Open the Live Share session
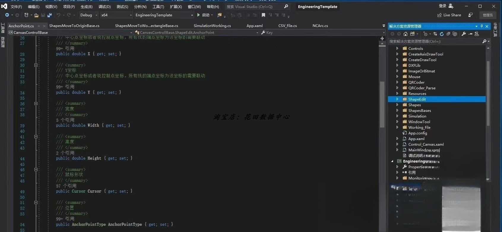This screenshot has height=232, width=502. click(x=449, y=15)
